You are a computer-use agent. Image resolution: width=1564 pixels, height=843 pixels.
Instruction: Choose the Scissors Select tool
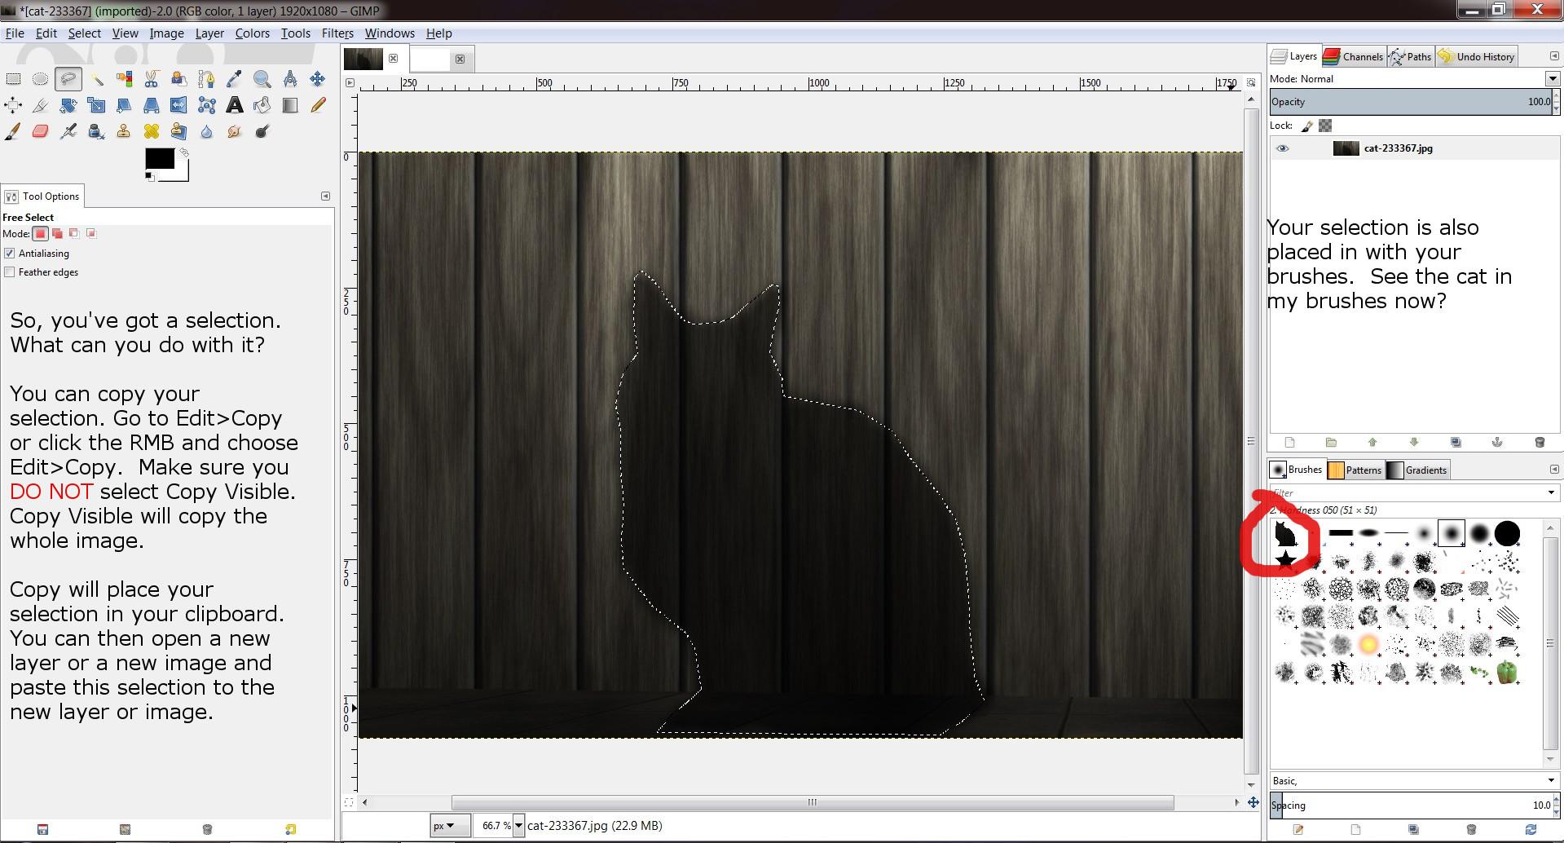152,79
